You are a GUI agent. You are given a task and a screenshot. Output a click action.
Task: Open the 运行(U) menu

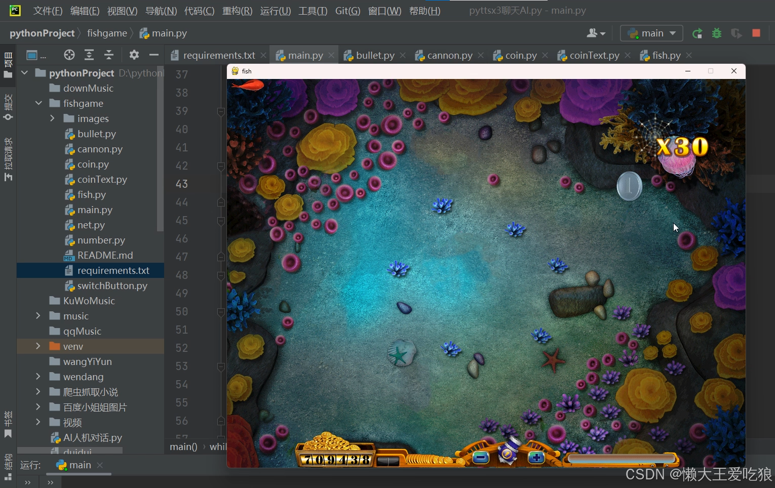275,11
